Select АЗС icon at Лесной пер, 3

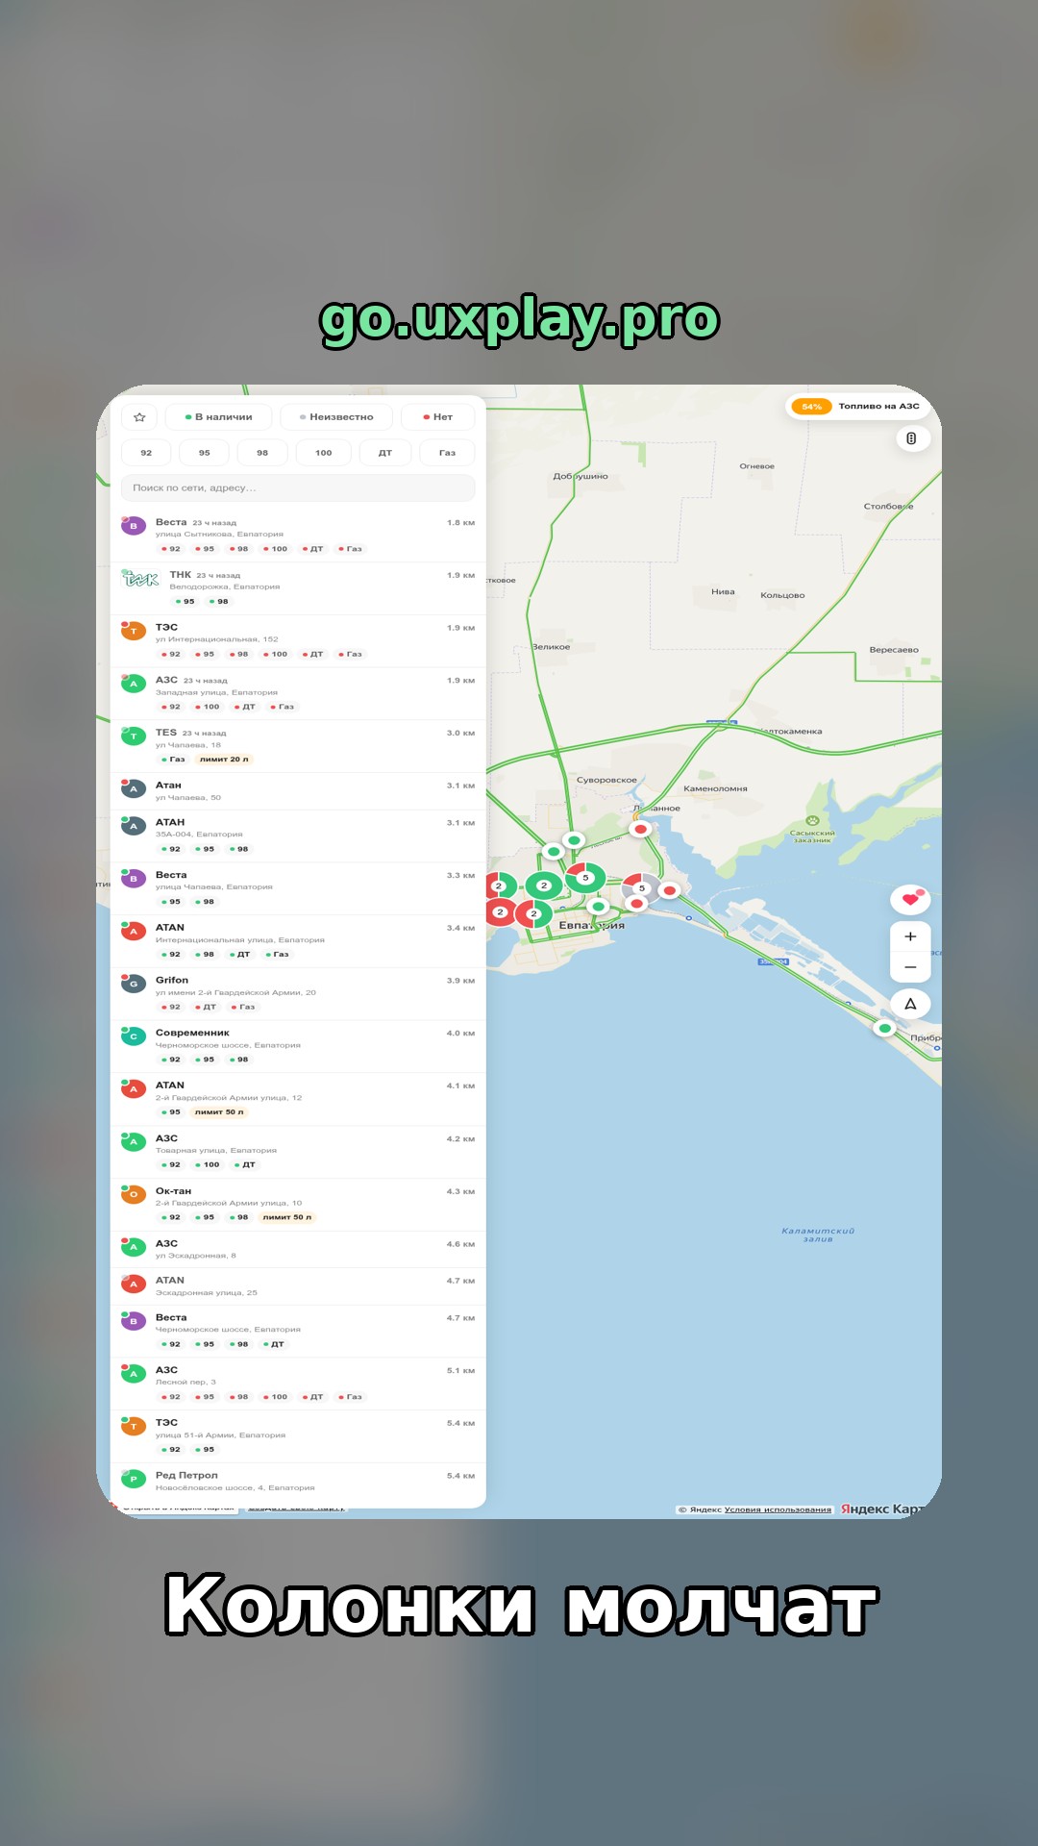pyautogui.click(x=133, y=1374)
